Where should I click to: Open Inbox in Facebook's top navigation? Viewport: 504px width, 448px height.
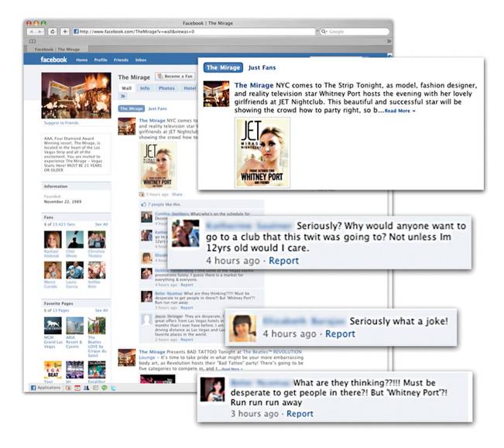[141, 60]
